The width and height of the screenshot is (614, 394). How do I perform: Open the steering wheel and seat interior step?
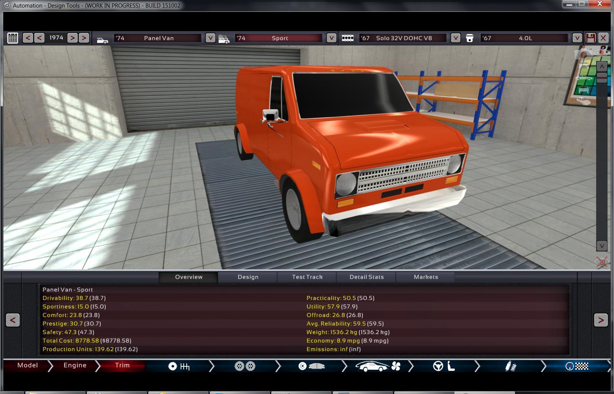click(444, 366)
